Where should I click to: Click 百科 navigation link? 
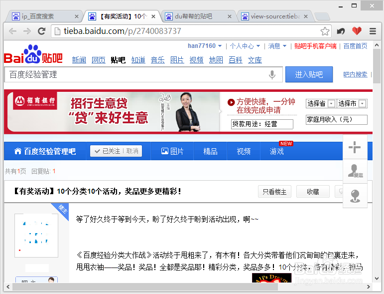coord(236,59)
